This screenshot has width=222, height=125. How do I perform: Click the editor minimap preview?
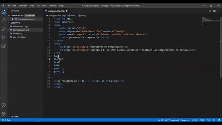[x=211, y=21]
